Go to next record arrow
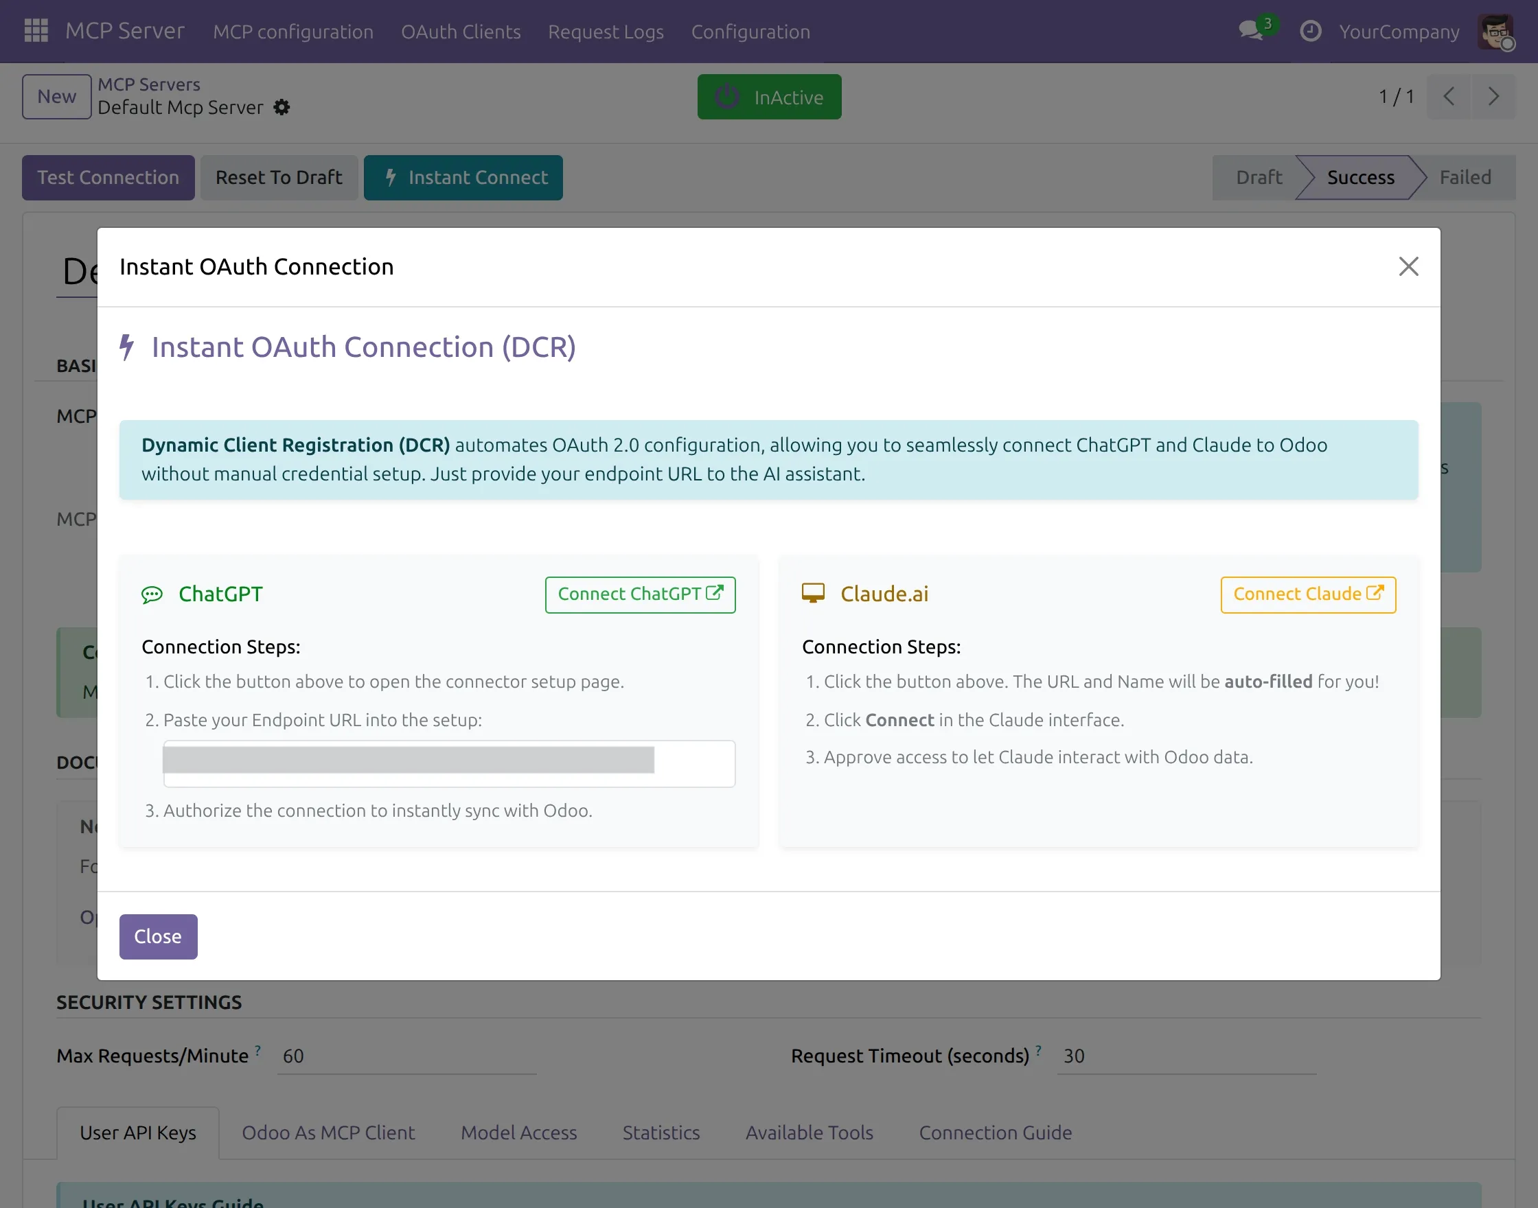The width and height of the screenshot is (1538, 1208). [x=1493, y=97]
